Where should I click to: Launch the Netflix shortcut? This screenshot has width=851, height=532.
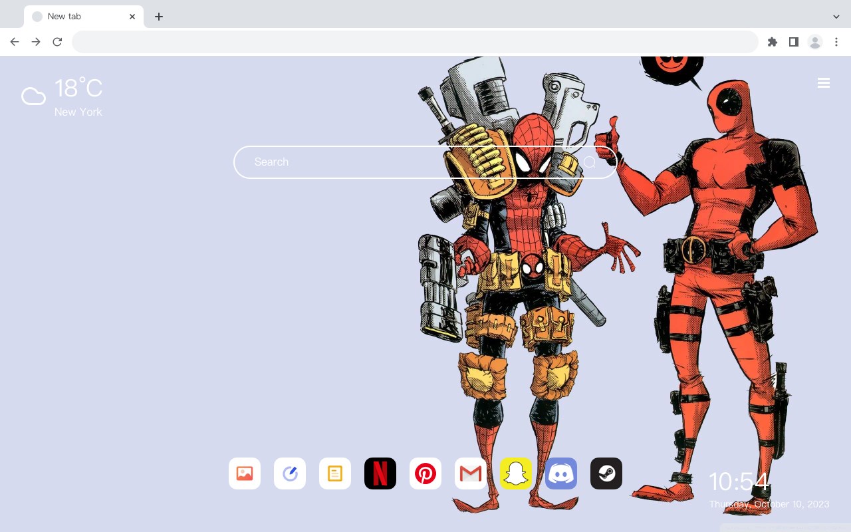point(380,473)
